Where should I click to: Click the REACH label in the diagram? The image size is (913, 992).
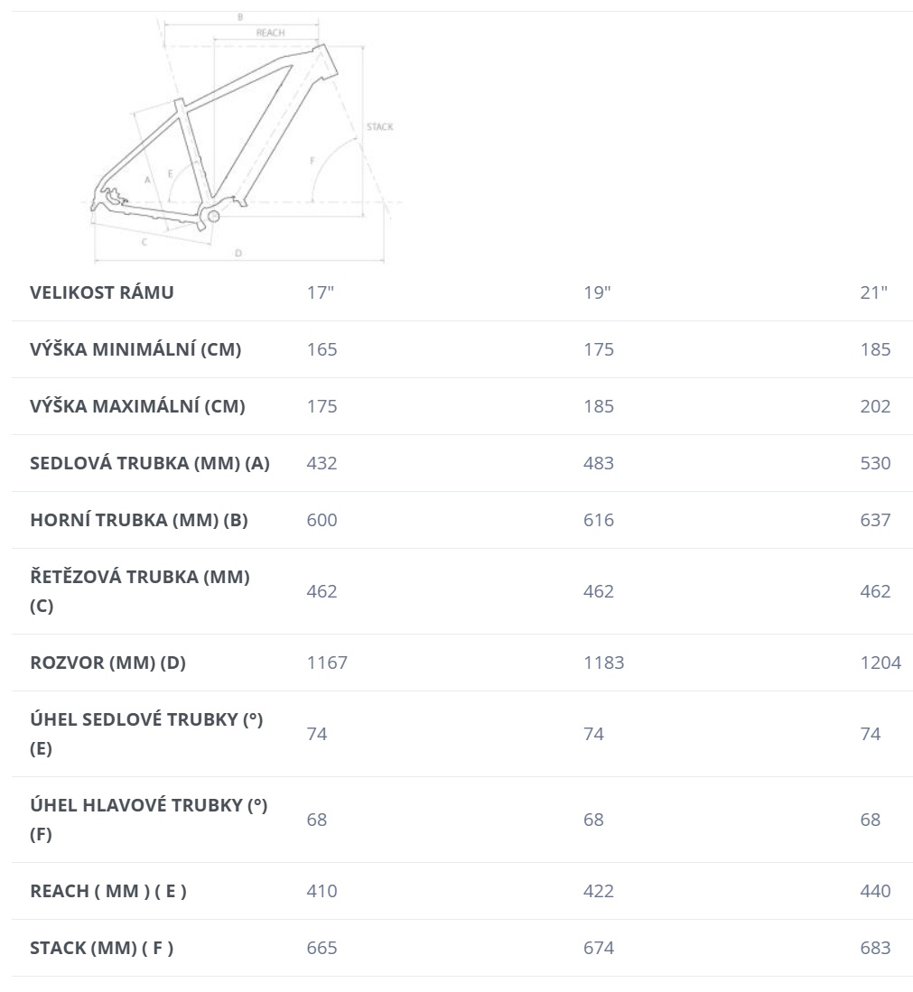[x=270, y=32]
